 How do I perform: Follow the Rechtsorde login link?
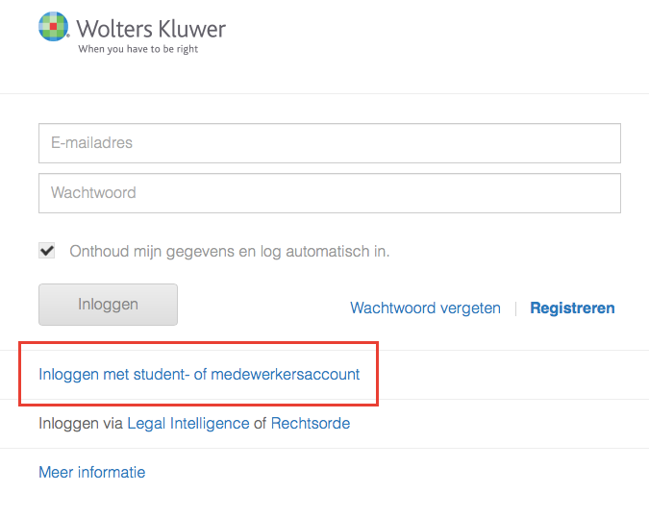(x=311, y=424)
